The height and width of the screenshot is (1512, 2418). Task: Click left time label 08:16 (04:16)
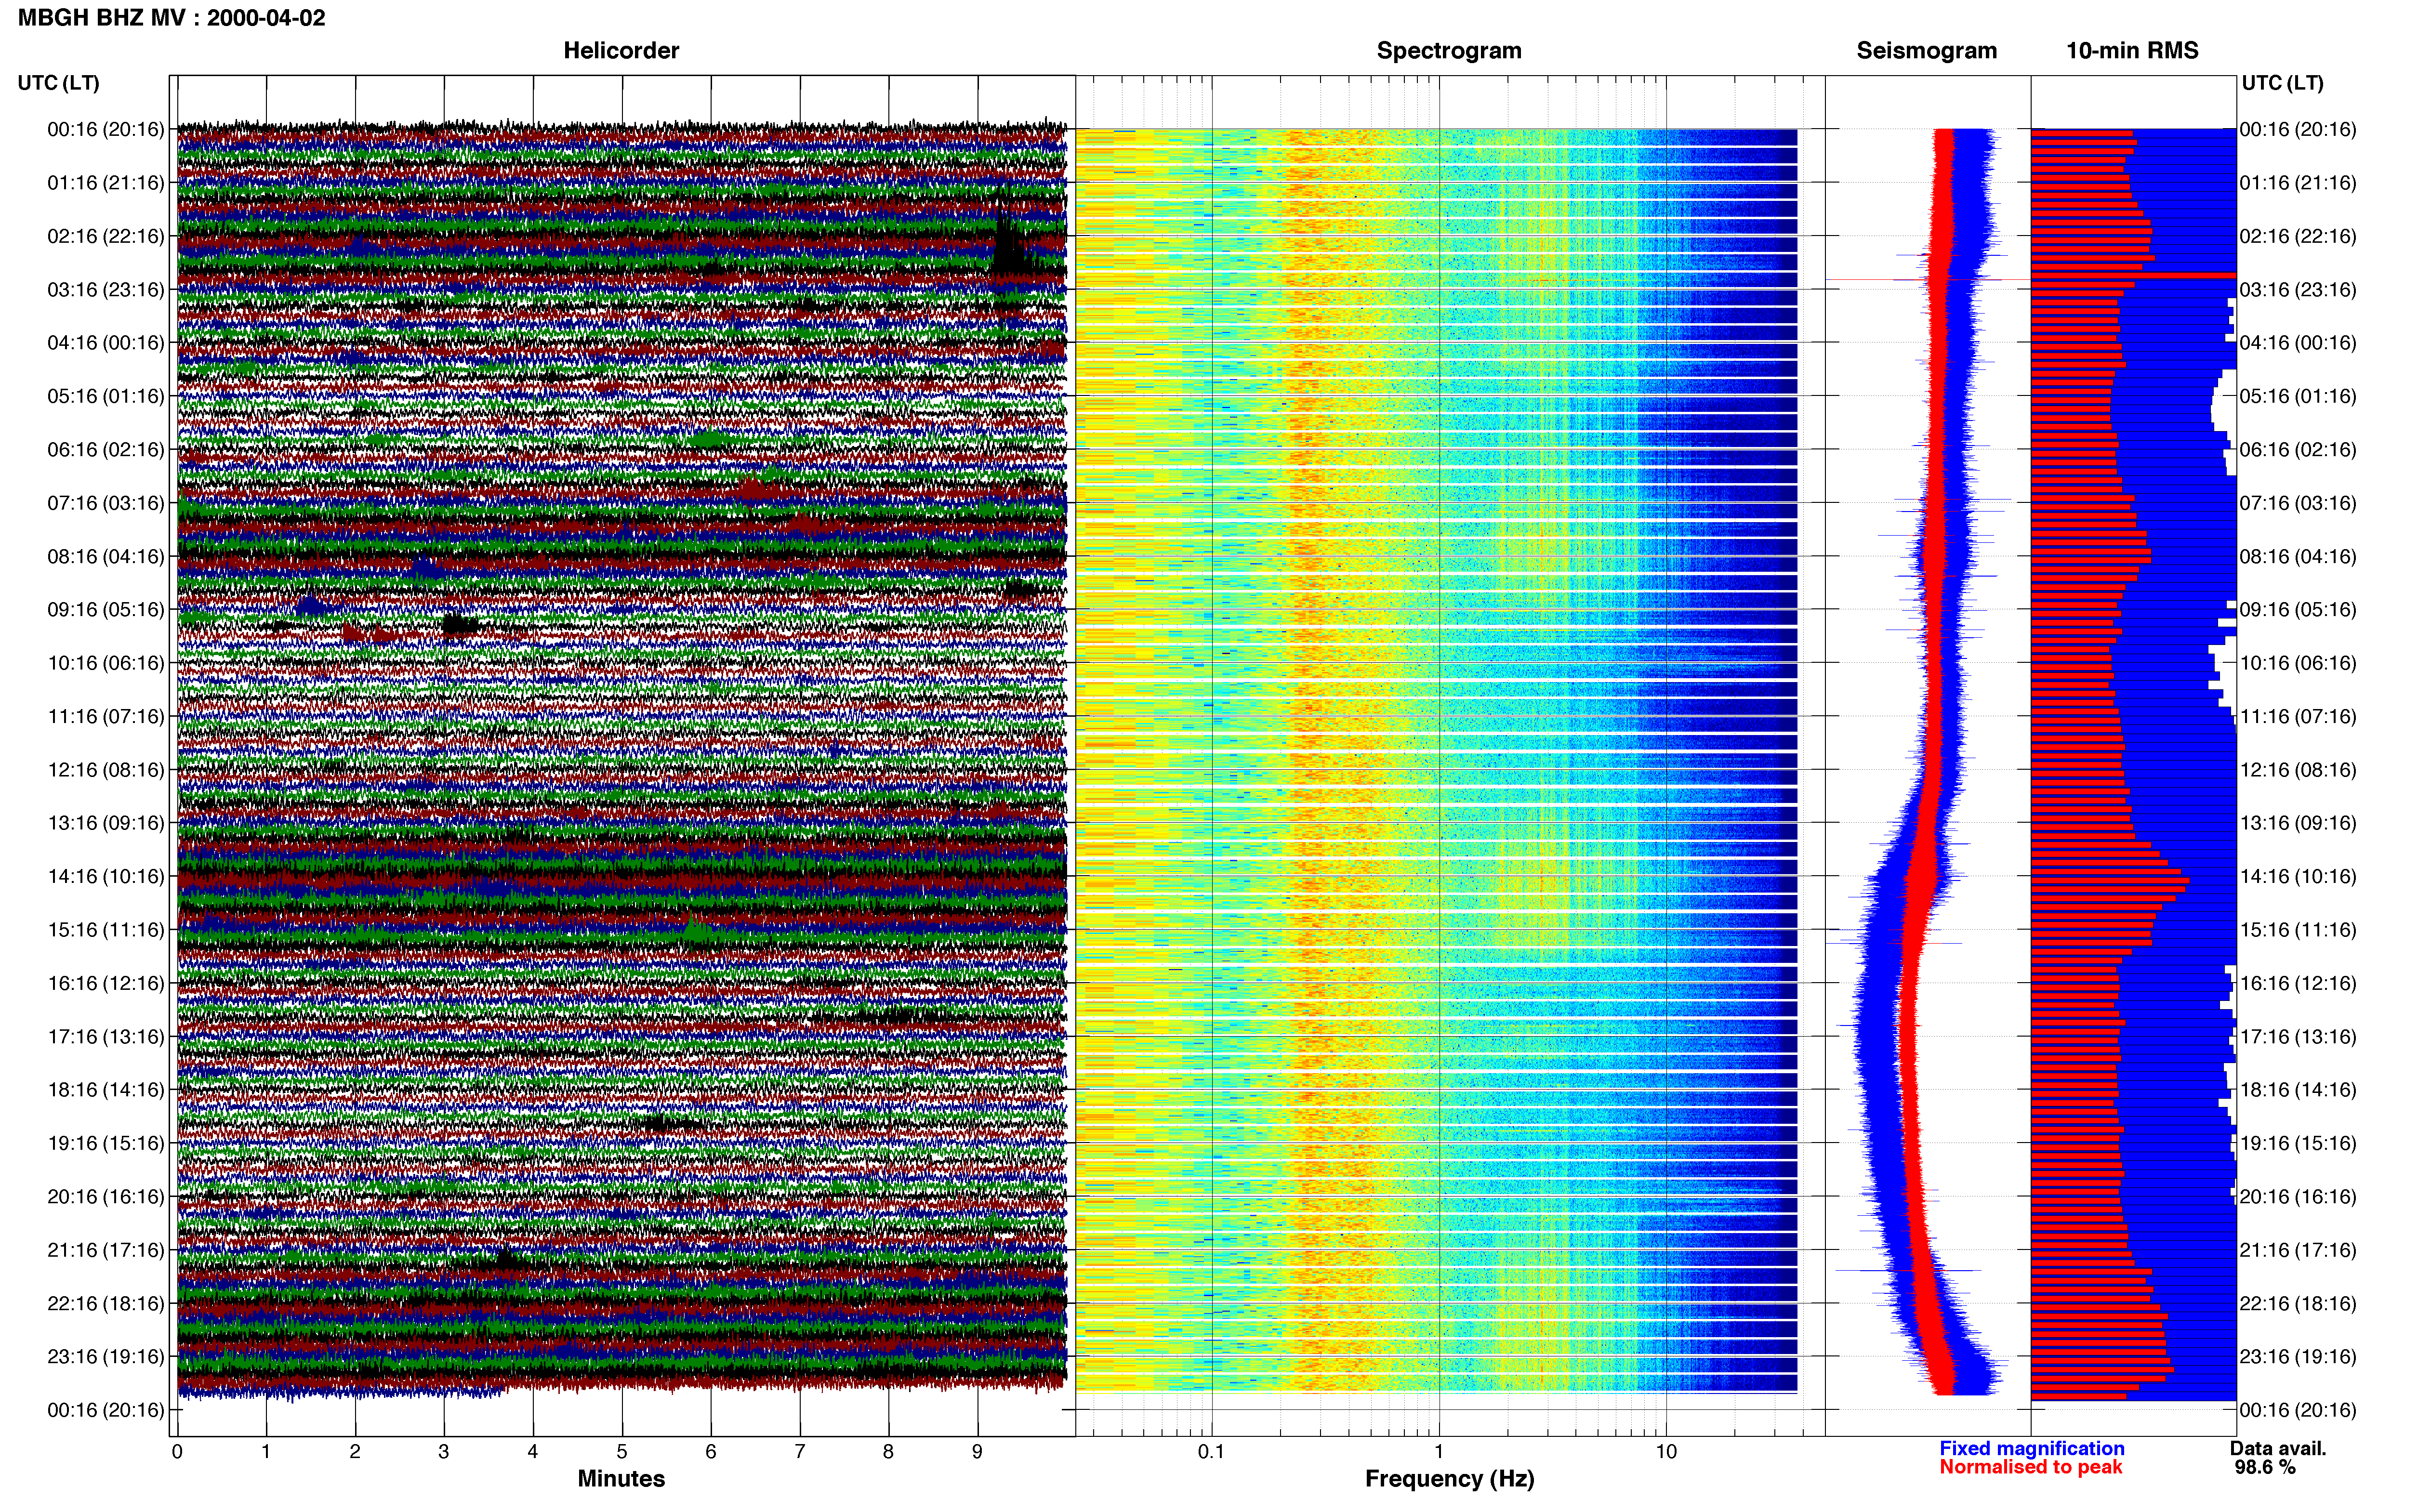click(x=106, y=556)
